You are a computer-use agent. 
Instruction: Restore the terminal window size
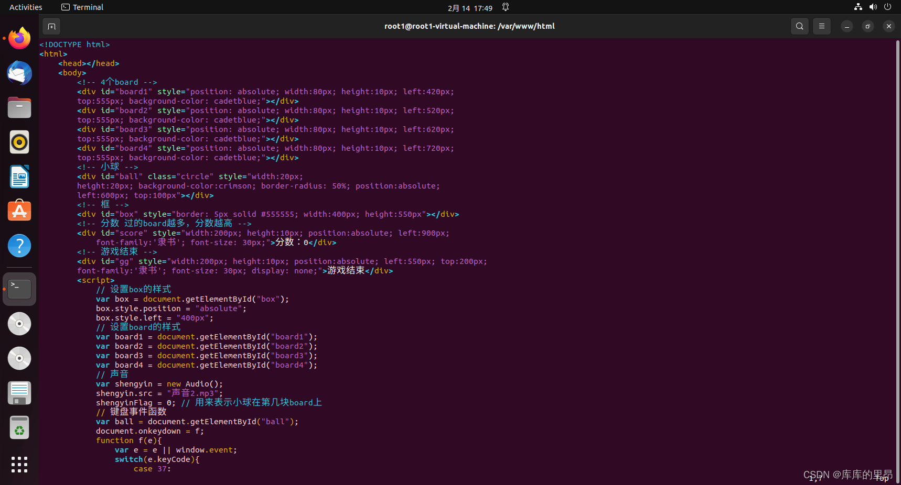(x=867, y=26)
